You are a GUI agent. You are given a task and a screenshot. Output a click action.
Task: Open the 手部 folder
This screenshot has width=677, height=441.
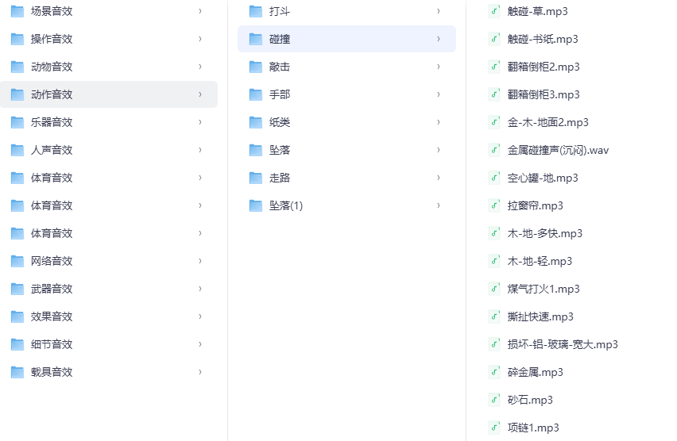pyautogui.click(x=280, y=94)
